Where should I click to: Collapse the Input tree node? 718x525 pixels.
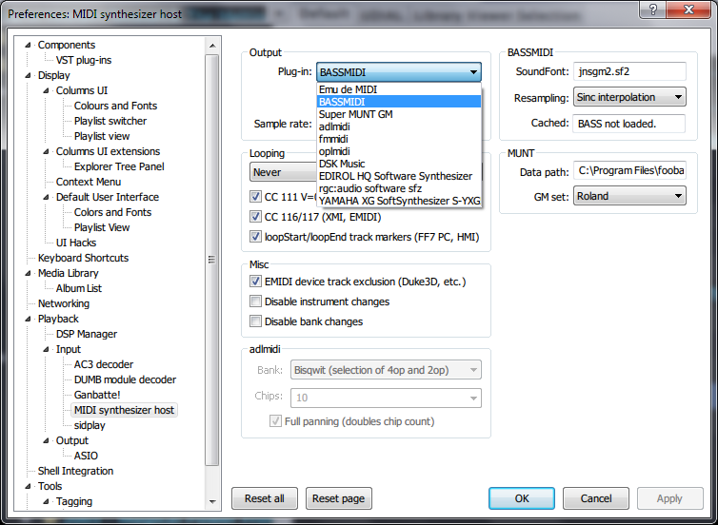point(47,349)
